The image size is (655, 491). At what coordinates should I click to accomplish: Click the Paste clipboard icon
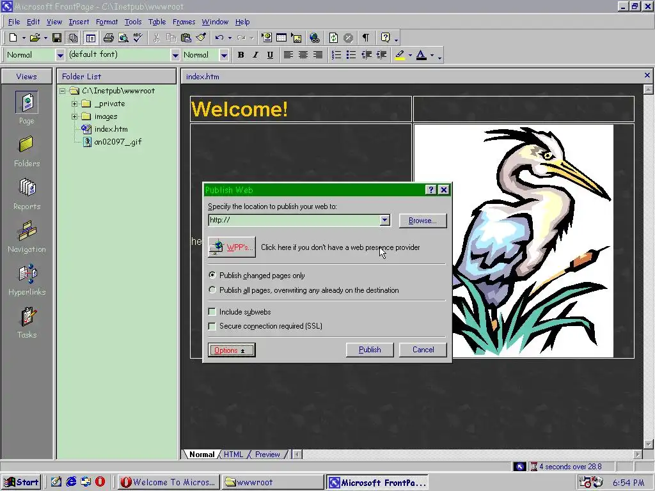tap(186, 38)
